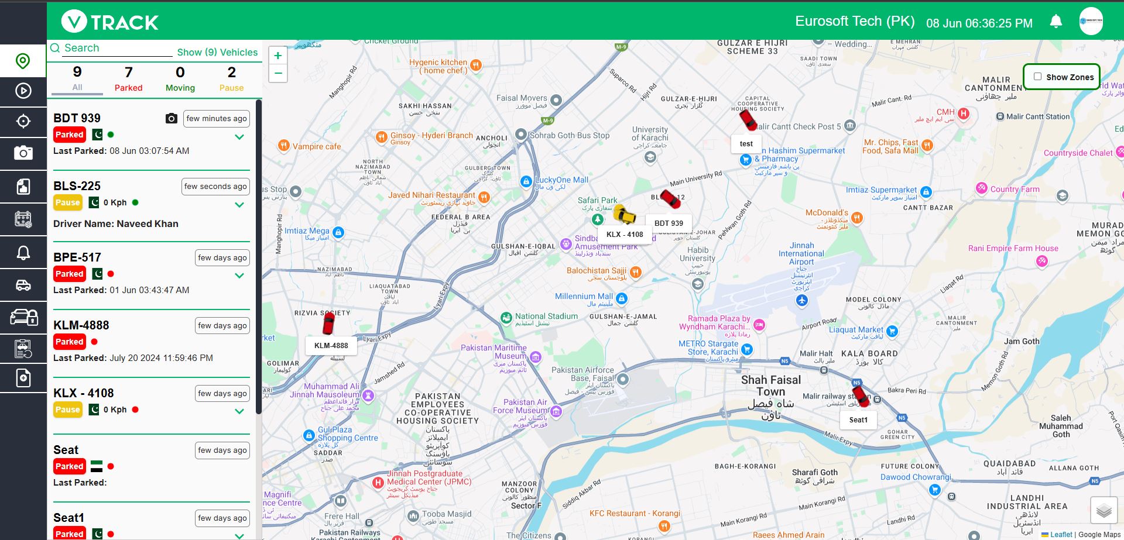Select the yellow KLX - 4108 car marker

(625, 215)
